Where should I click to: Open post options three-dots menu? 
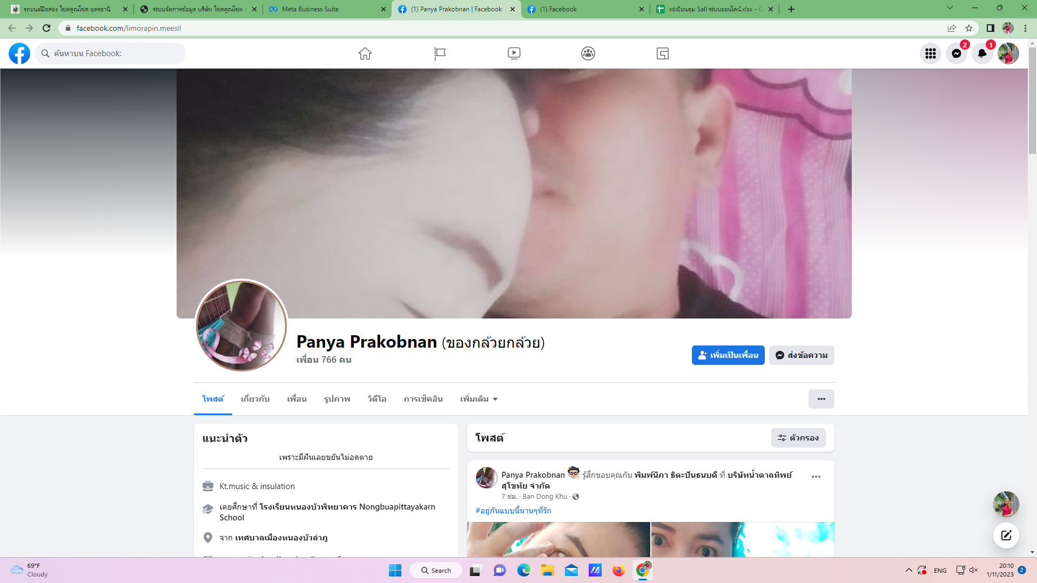coord(816,477)
